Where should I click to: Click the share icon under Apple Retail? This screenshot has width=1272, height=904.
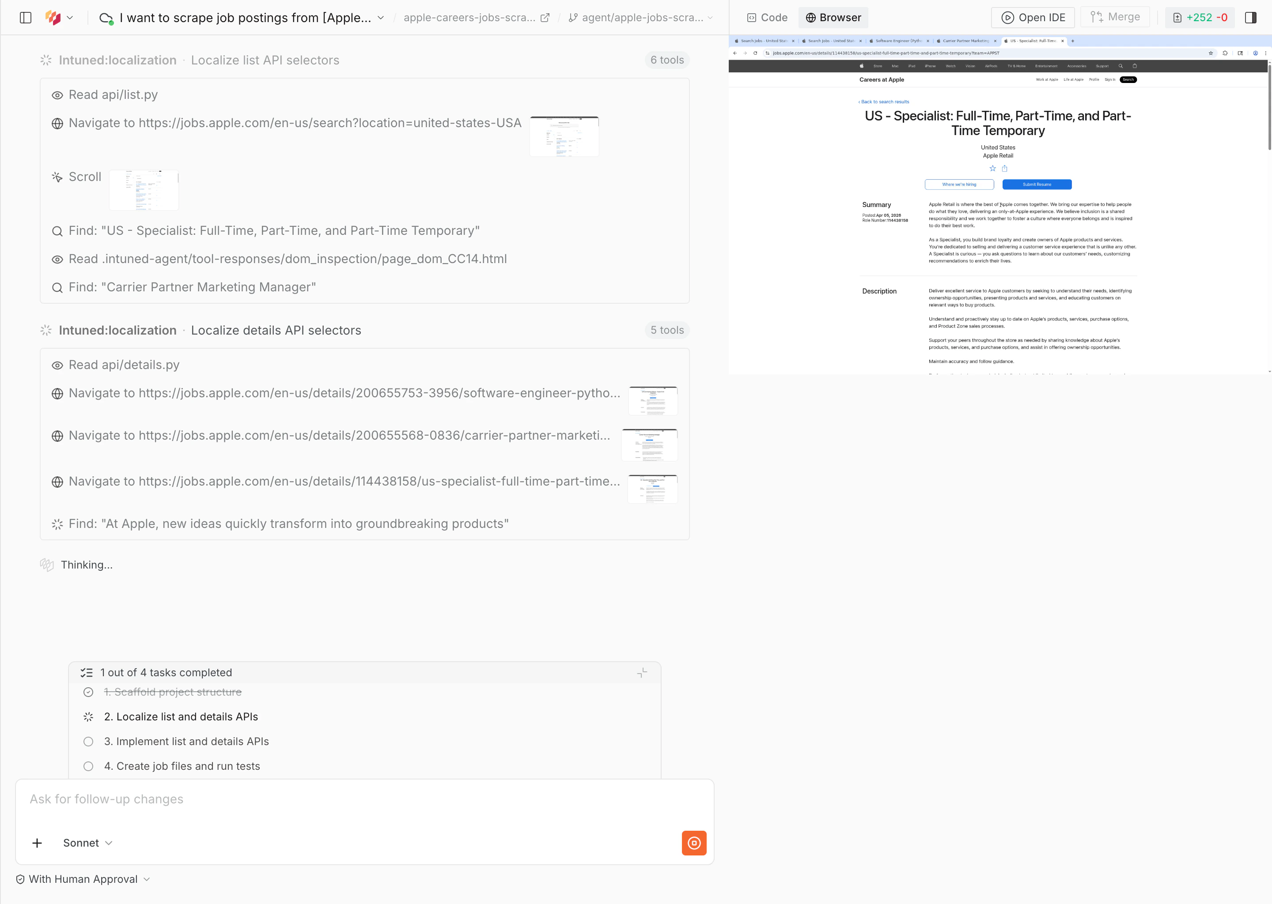[1005, 169]
